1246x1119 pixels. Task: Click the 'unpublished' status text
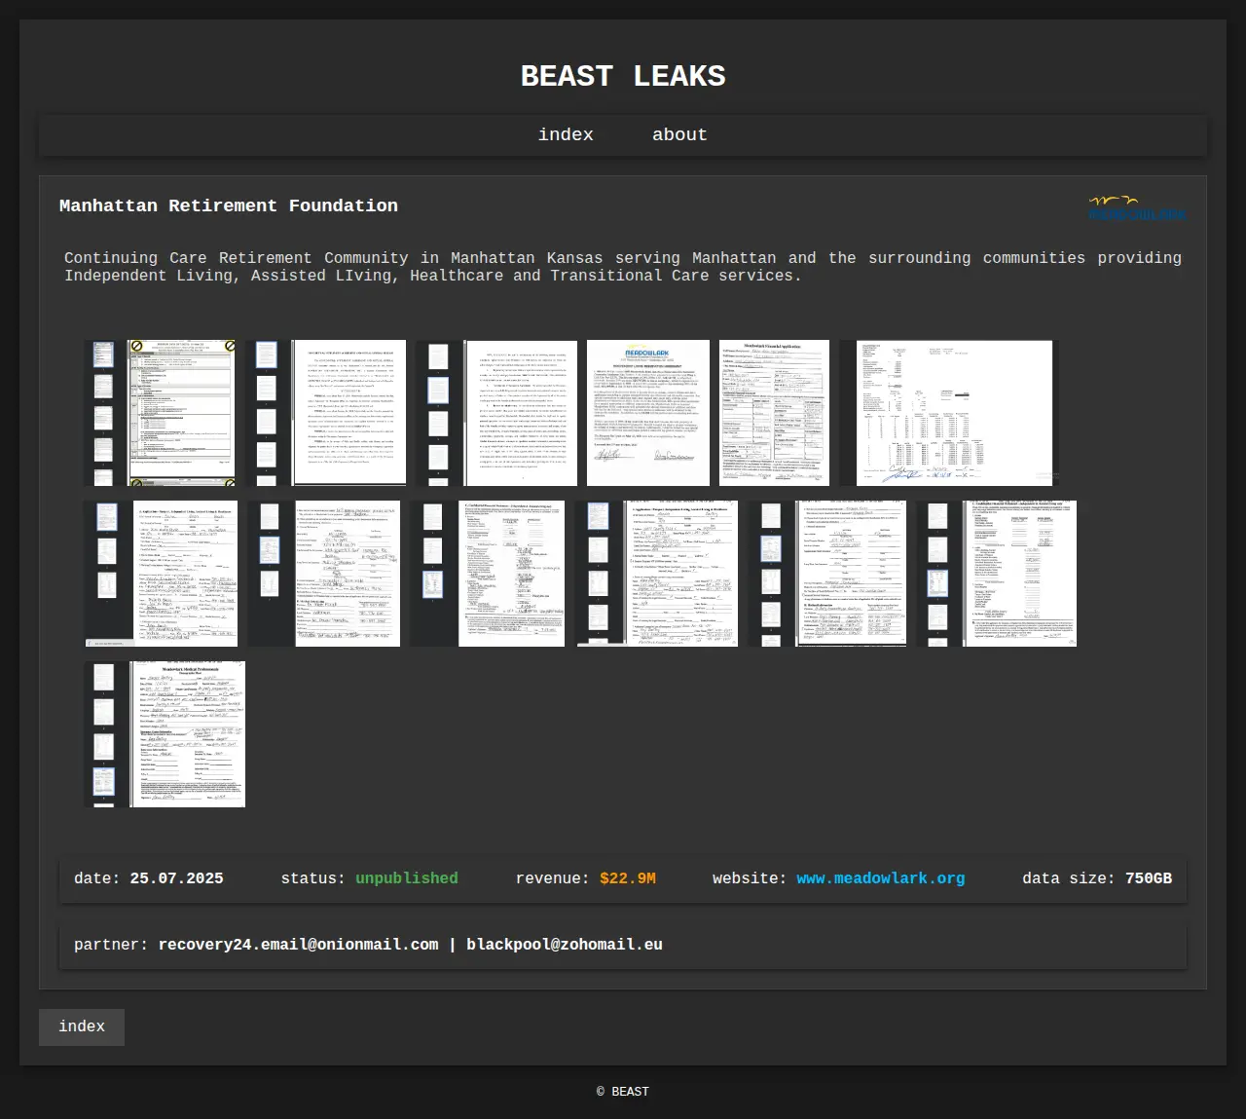406,878
